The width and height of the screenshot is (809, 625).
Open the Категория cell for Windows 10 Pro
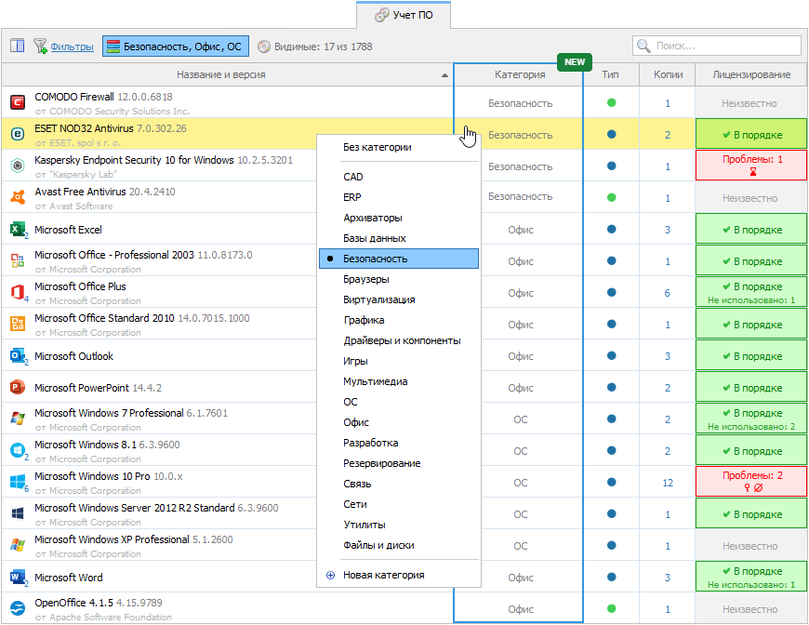coord(520,483)
